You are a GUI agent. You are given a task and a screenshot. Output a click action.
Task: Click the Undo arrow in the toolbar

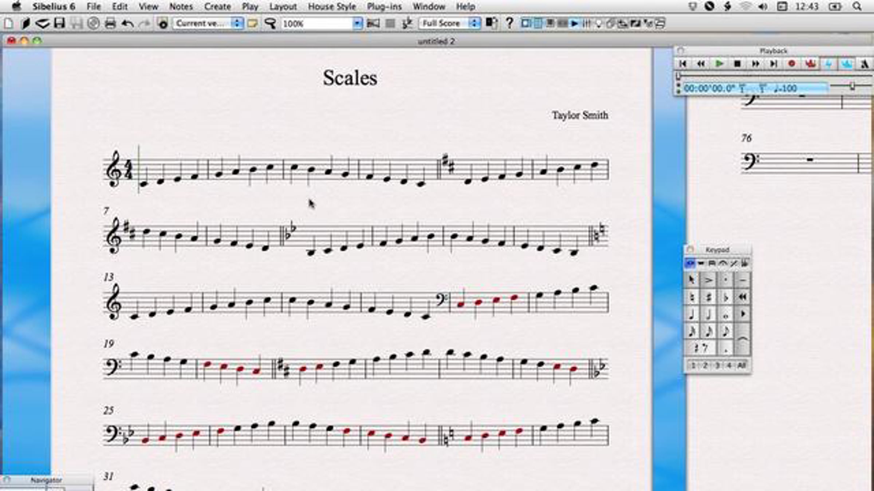pyautogui.click(x=127, y=24)
